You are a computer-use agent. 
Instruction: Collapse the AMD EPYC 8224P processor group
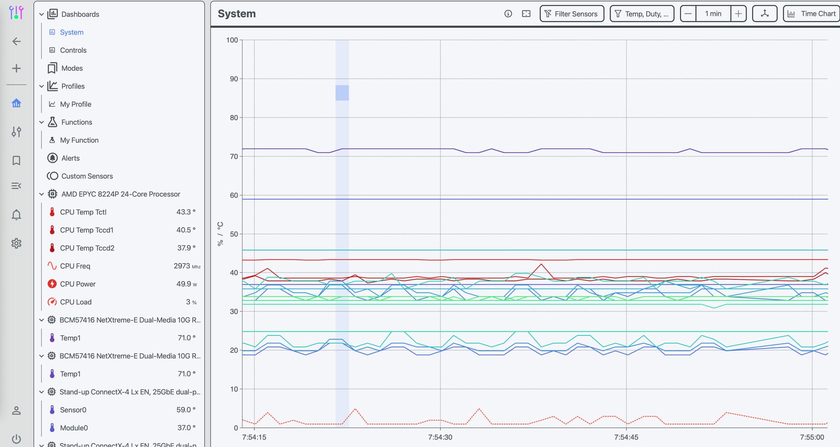point(42,194)
